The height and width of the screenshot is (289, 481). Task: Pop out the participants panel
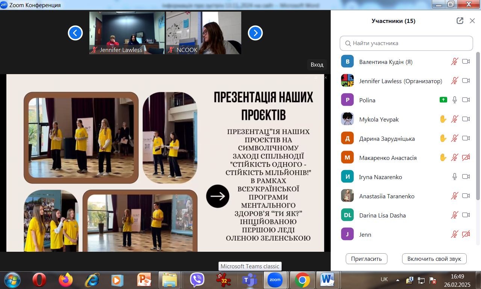pos(460,21)
